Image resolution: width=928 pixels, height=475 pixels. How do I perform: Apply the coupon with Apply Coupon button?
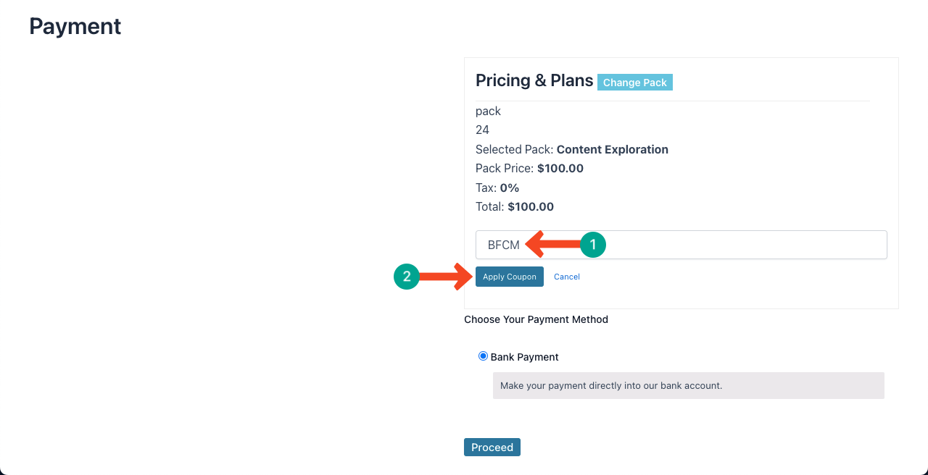click(510, 277)
